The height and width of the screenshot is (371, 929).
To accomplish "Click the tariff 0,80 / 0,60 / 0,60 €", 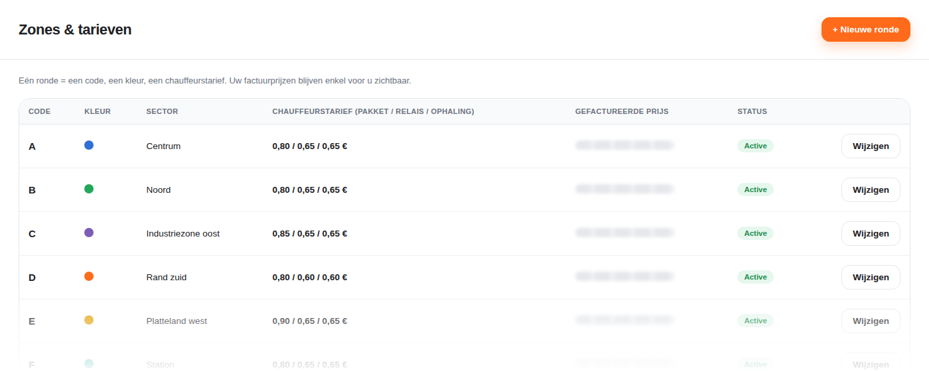I will click(x=310, y=277).
